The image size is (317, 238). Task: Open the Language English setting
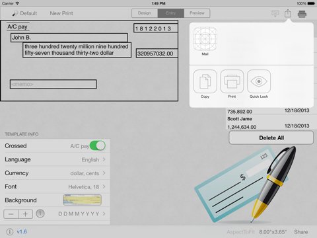click(x=55, y=159)
